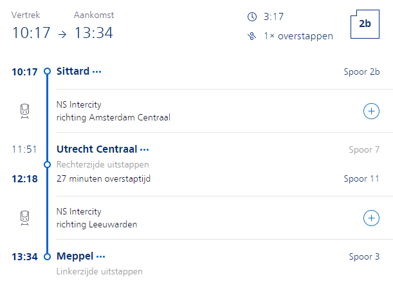
Task: Select the Sittard station name
Action: 73,71
